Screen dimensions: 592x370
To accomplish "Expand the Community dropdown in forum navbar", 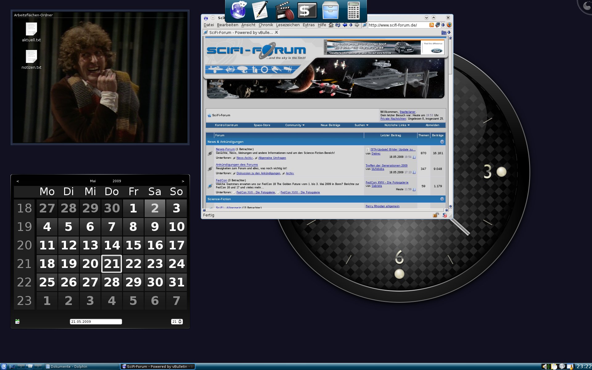I will (x=295, y=125).
